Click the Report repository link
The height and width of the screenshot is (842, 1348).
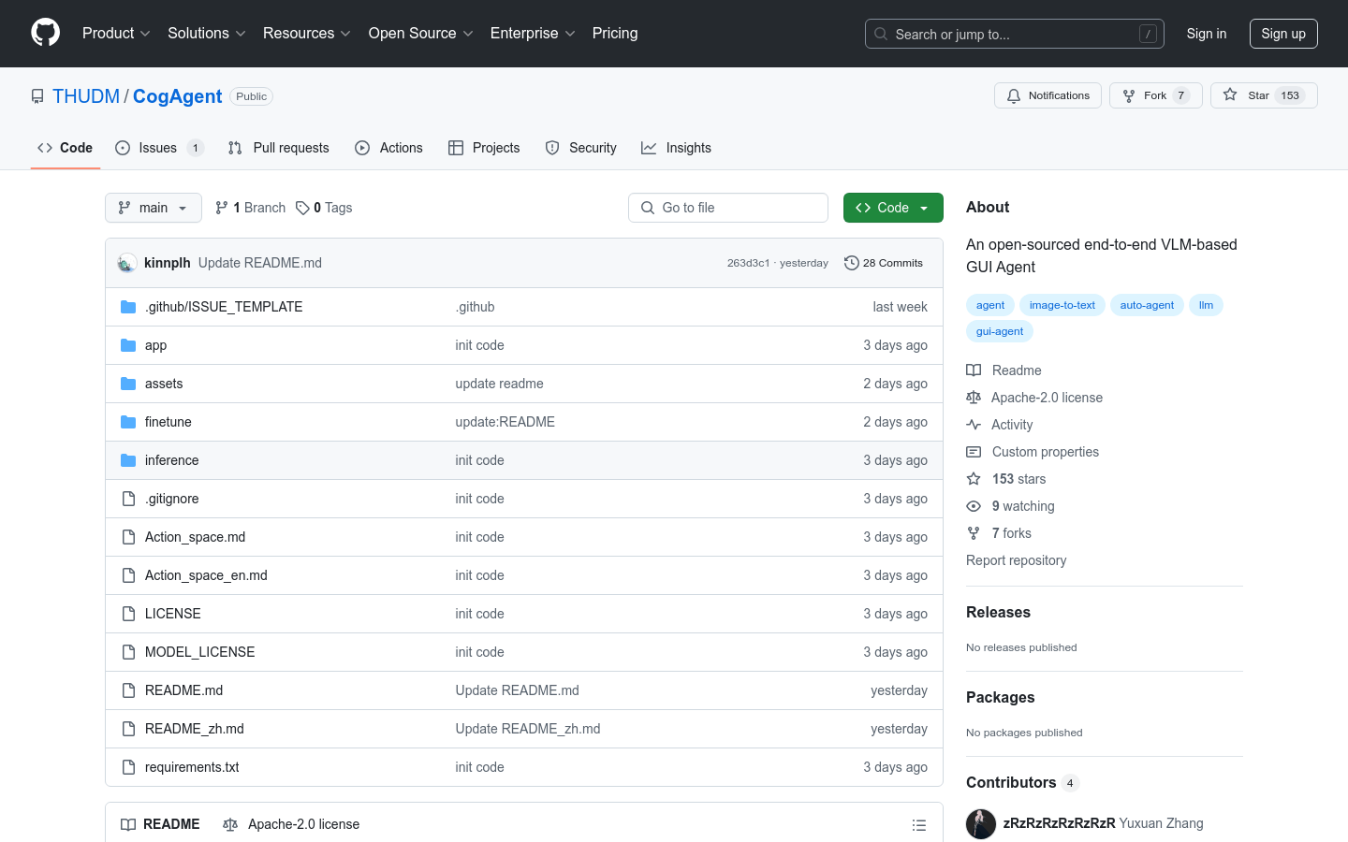pos(1017,560)
